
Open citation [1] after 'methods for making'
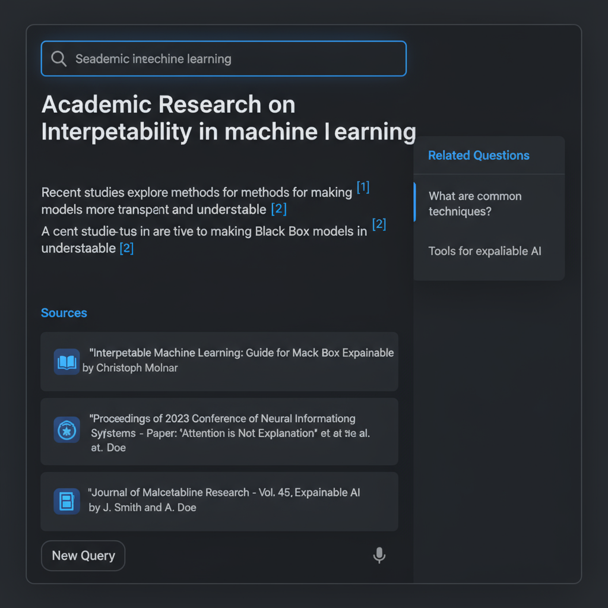point(363,187)
